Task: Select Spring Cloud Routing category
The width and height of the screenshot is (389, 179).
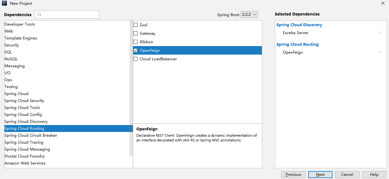Action: pyautogui.click(x=68, y=128)
